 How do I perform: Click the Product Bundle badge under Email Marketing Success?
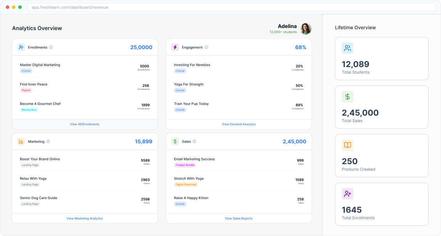click(x=186, y=165)
